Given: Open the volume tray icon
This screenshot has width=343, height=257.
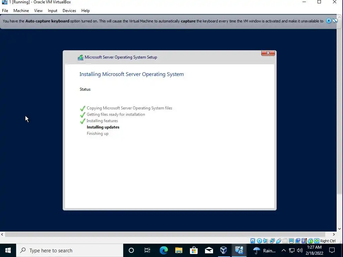Looking at the screenshot, I should [x=300, y=250].
